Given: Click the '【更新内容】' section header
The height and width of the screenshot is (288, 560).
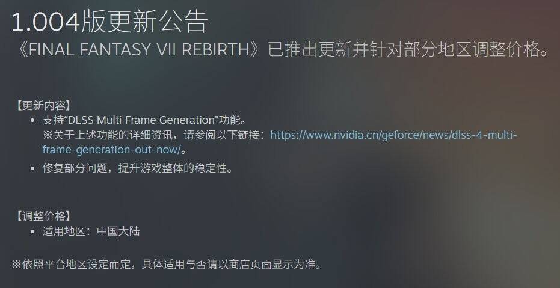Looking at the screenshot, I should [x=43, y=106].
